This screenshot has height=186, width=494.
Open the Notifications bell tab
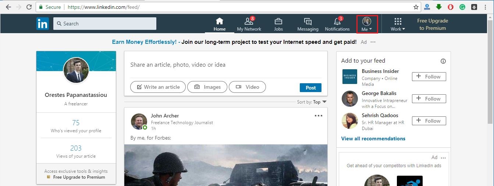(337, 24)
